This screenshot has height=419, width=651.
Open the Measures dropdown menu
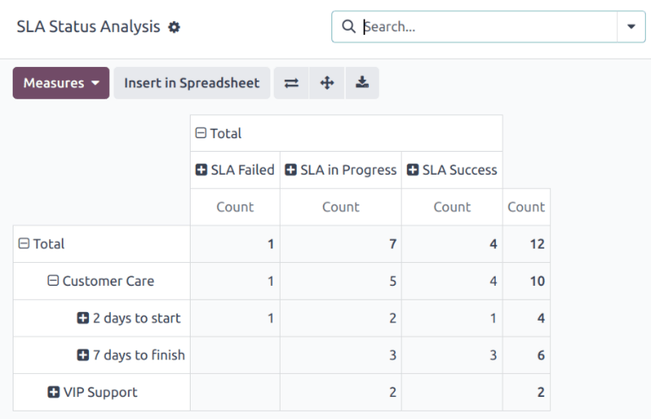point(61,83)
